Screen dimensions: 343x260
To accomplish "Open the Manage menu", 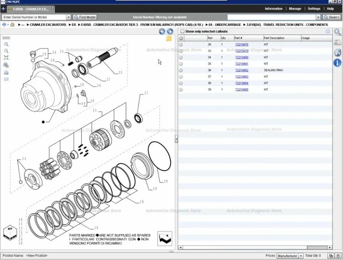I will click(x=295, y=9).
